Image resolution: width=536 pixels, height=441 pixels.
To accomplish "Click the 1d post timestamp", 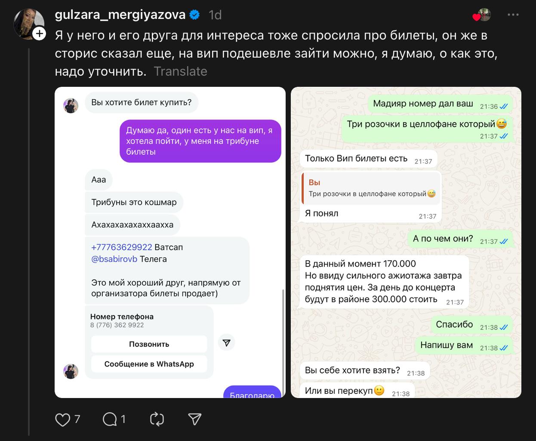I will 215,15.
